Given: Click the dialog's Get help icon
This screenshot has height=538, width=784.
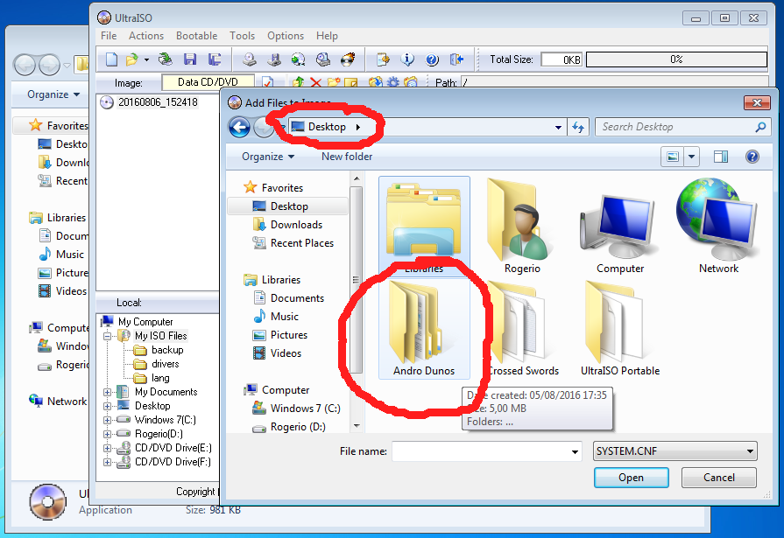Looking at the screenshot, I should point(752,157).
